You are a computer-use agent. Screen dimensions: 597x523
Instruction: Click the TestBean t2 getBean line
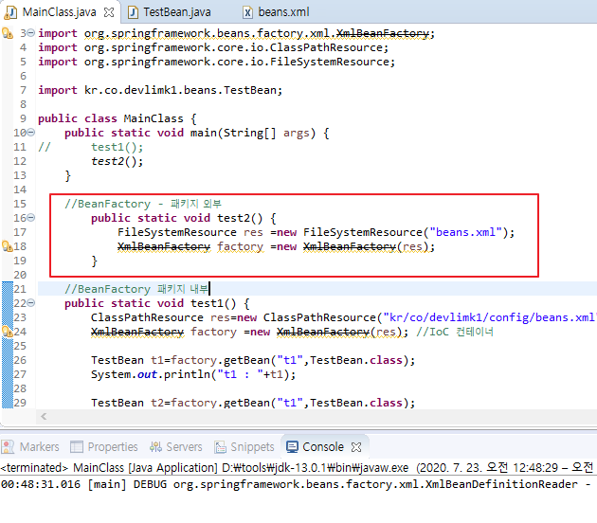pos(253,403)
